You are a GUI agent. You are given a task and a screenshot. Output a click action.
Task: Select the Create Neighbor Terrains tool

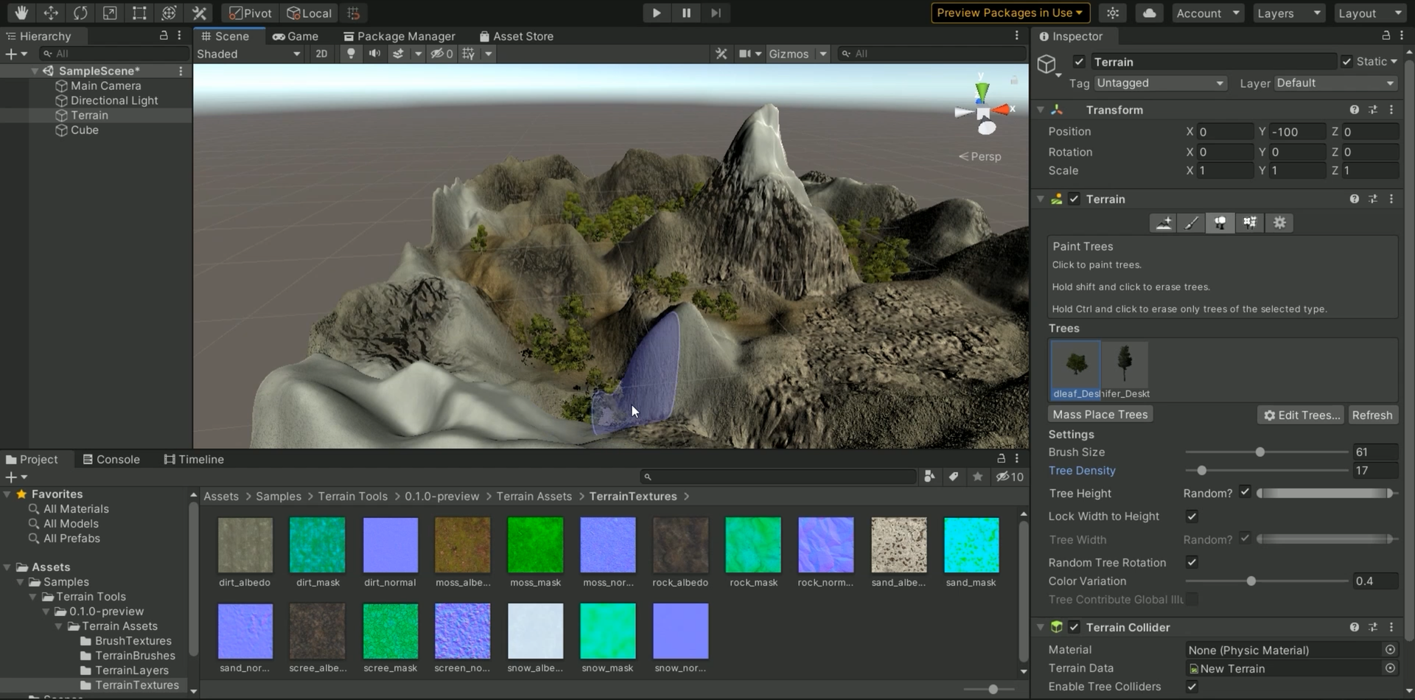click(x=1163, y=223)
